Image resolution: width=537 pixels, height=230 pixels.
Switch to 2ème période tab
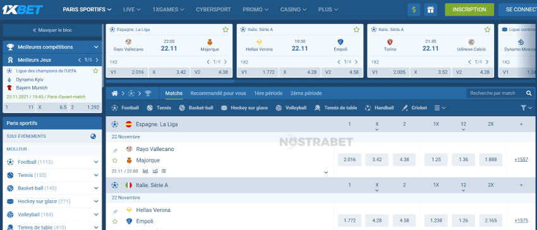coord(306,94)
